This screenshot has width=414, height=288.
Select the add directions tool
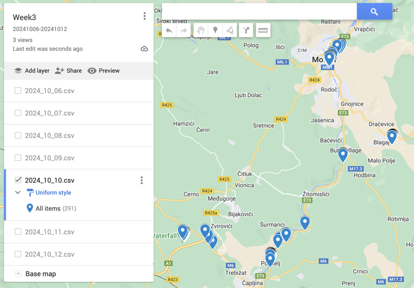pos(246,31)
